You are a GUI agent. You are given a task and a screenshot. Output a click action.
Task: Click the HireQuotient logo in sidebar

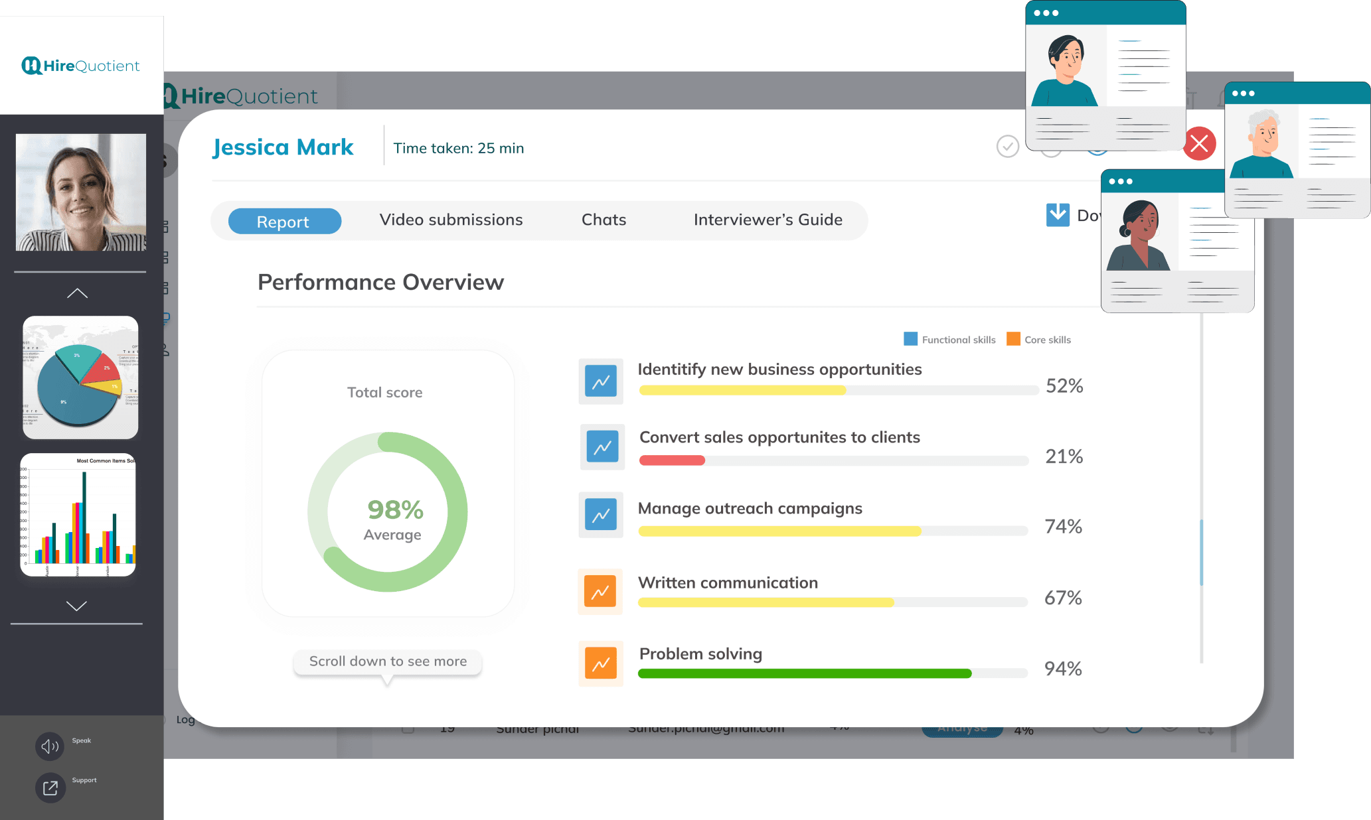point(81,66)
